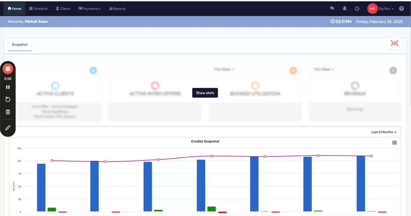Click the Show stats button
Screen dimensions: 411x216
point(205,93)
